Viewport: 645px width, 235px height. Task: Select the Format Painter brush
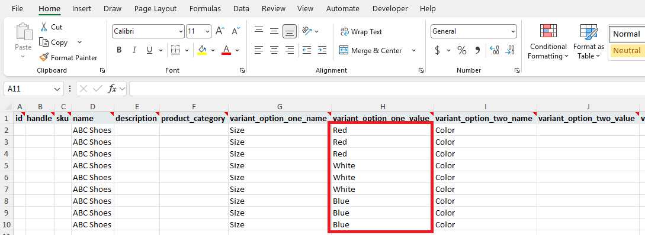44,57
